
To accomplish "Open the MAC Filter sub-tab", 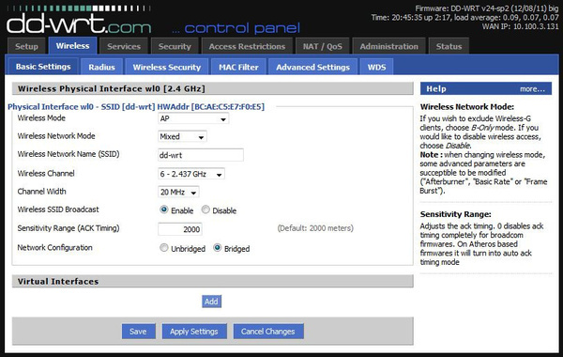I will click(238, 68).
